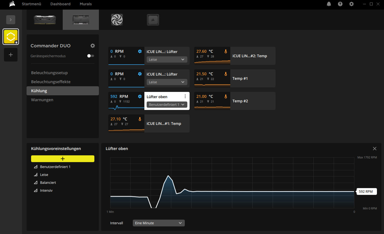The image size is (384, 234).
Task: Switch to the Murals tab
Action: 86,4
